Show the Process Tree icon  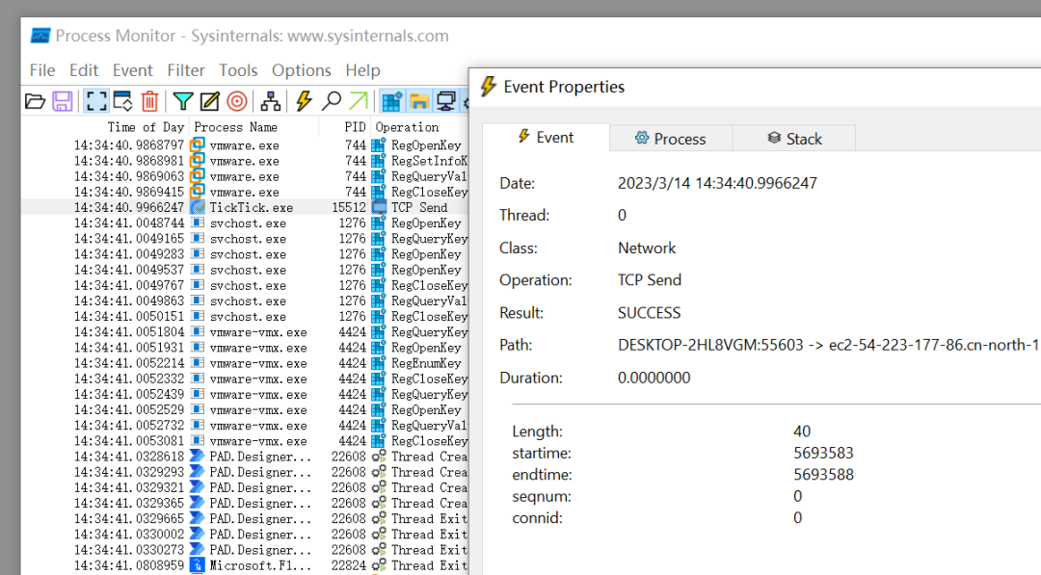coord(272,101)
